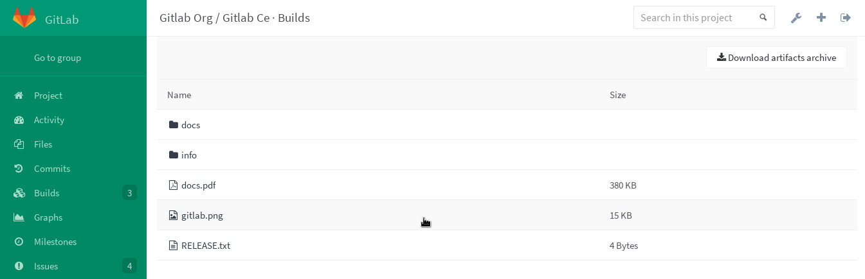Click the search magnifier icon

pos(763,18)
